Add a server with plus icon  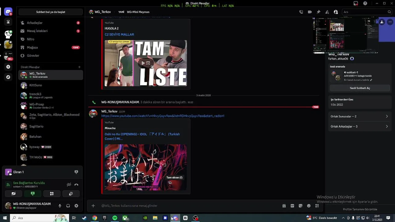point(8,67)
